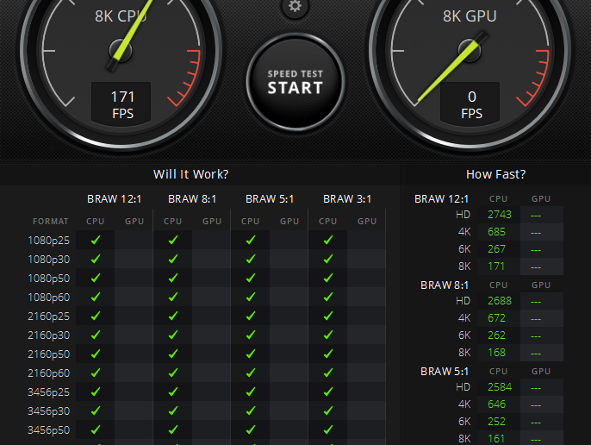This screenshot has height=445, width=591.
Task: Click the 2160p30 BRAW 5:1 CPU checkmark
Action: 250,335
